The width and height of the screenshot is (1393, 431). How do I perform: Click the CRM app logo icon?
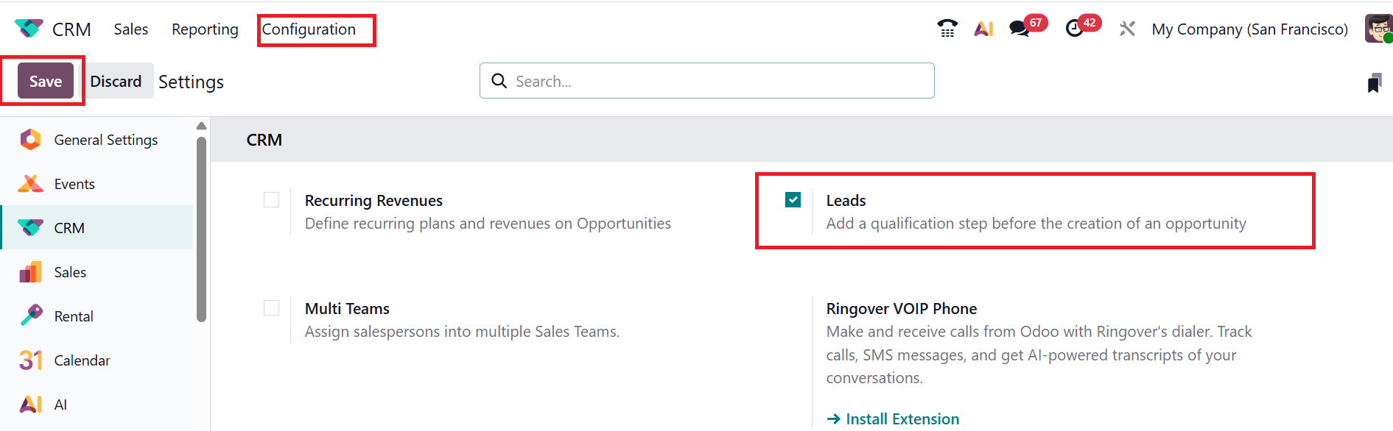(29, 29)
